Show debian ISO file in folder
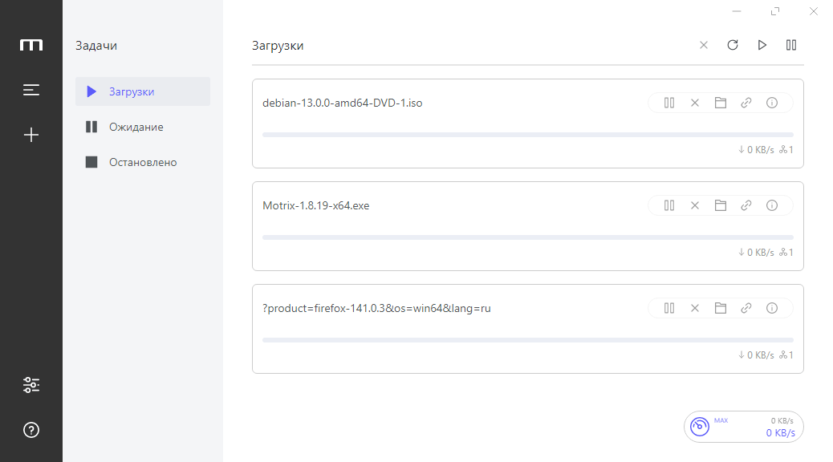Viewport: 833px width, 462px height. (x=721, y=103)
